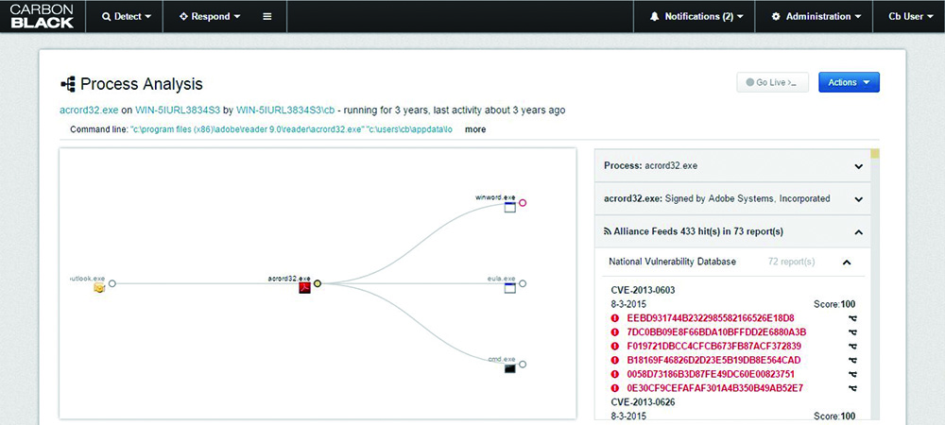Collapse the Alliance Feeds section

click(732, 231)
